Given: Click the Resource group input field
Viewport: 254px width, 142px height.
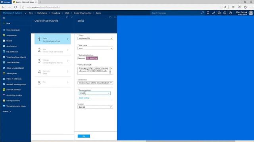Looking at the screenshot, I should (x=95, y=93).
